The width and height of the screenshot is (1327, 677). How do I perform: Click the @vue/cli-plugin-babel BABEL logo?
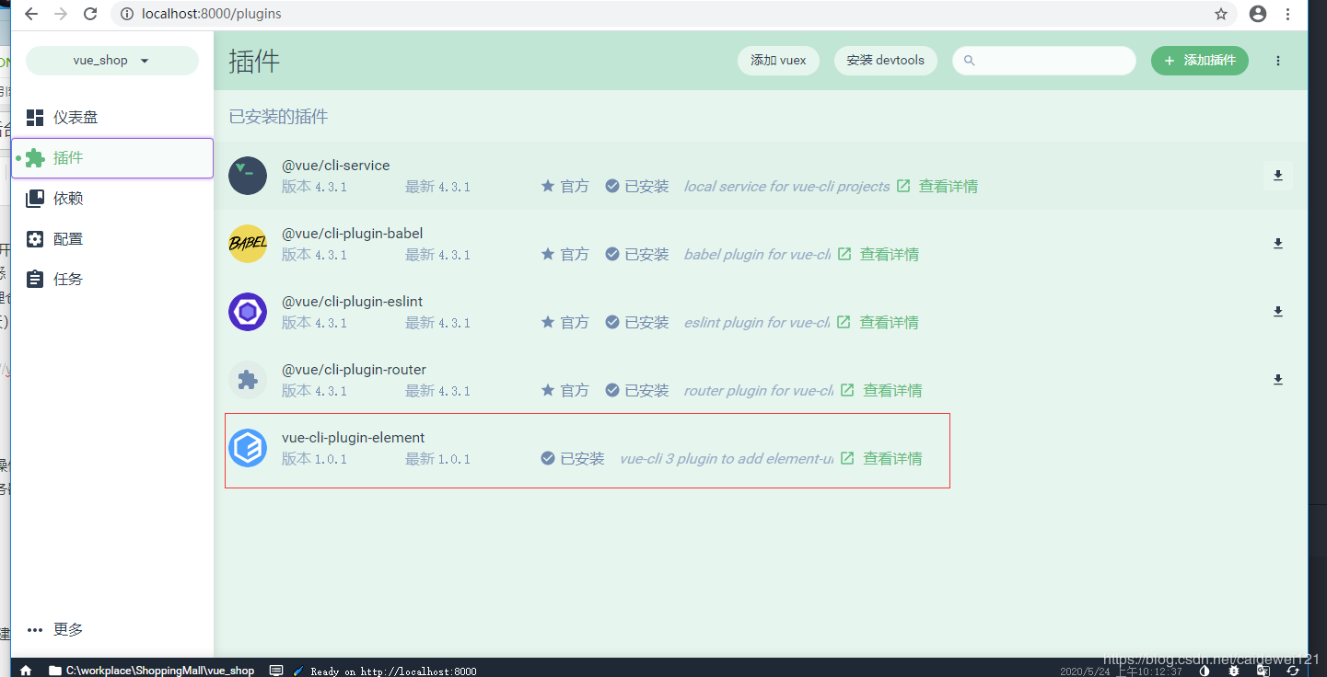click(247, 244)
